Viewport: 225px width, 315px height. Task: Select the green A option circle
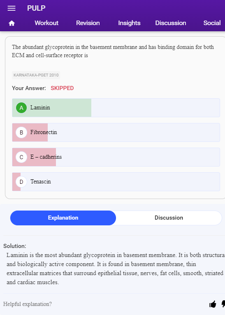(x=21, y=108)
